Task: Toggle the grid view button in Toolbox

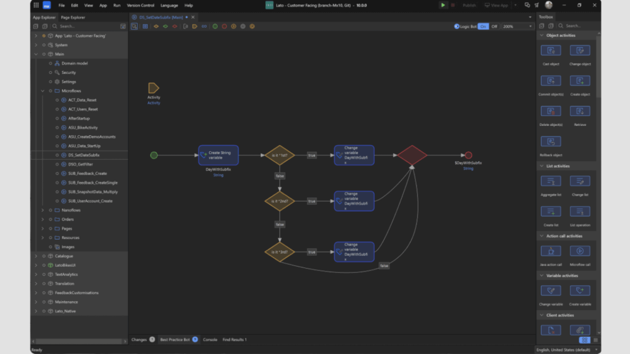Action: [584, 340]
